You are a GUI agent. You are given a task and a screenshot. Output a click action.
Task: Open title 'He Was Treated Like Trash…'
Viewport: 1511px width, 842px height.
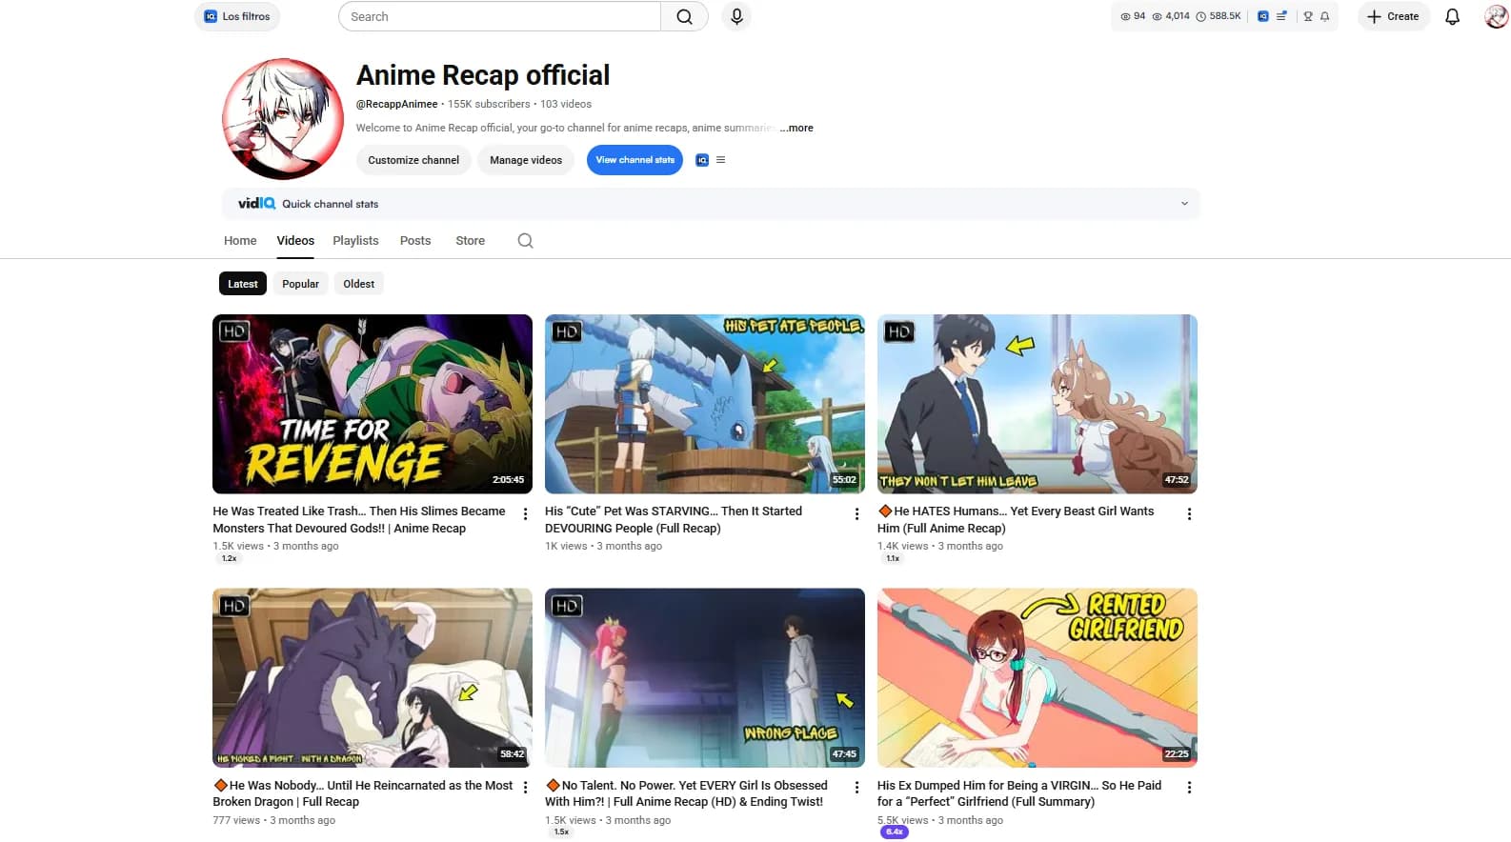pyautogui.click(x=359, y=520)
